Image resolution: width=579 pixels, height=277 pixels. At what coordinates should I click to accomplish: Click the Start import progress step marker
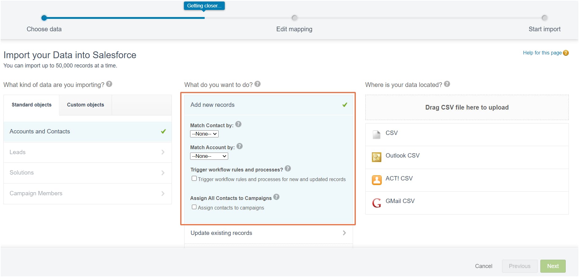(545, 18)
